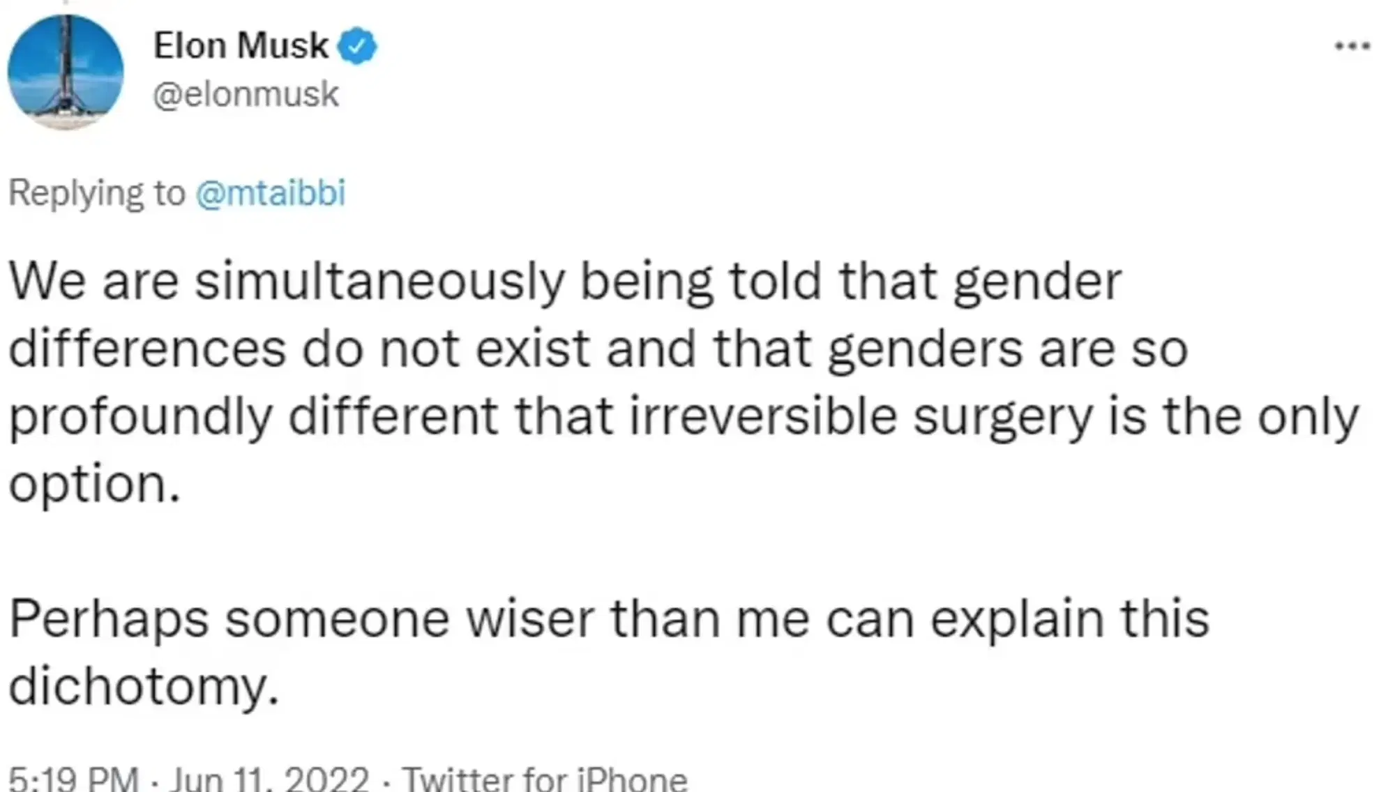Click the verification badge next to Elon Musk
1395x792 pixels.
358,45
